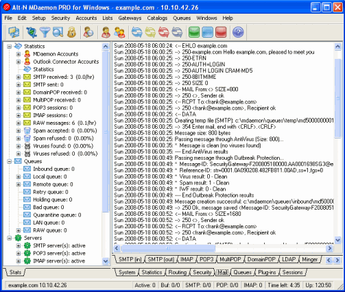This screenshot has height=292, width=345.
Task: Select the Stats tab in left pane
Action: pos(15,272)
